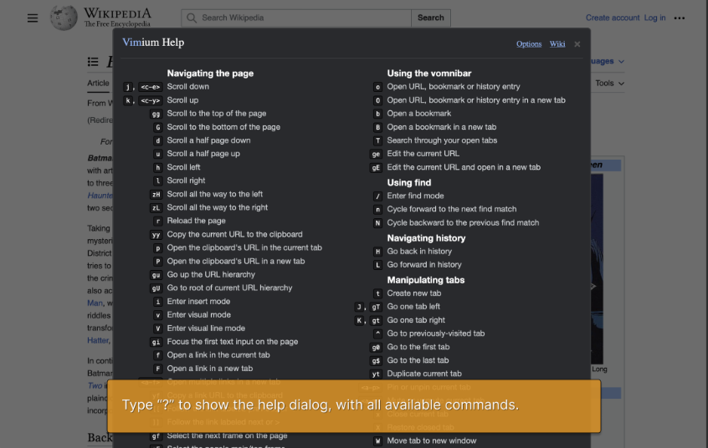Click the 'Scroll to the top of the page' entry
Viewport: 708px width, 448px height.
point(217,114)
